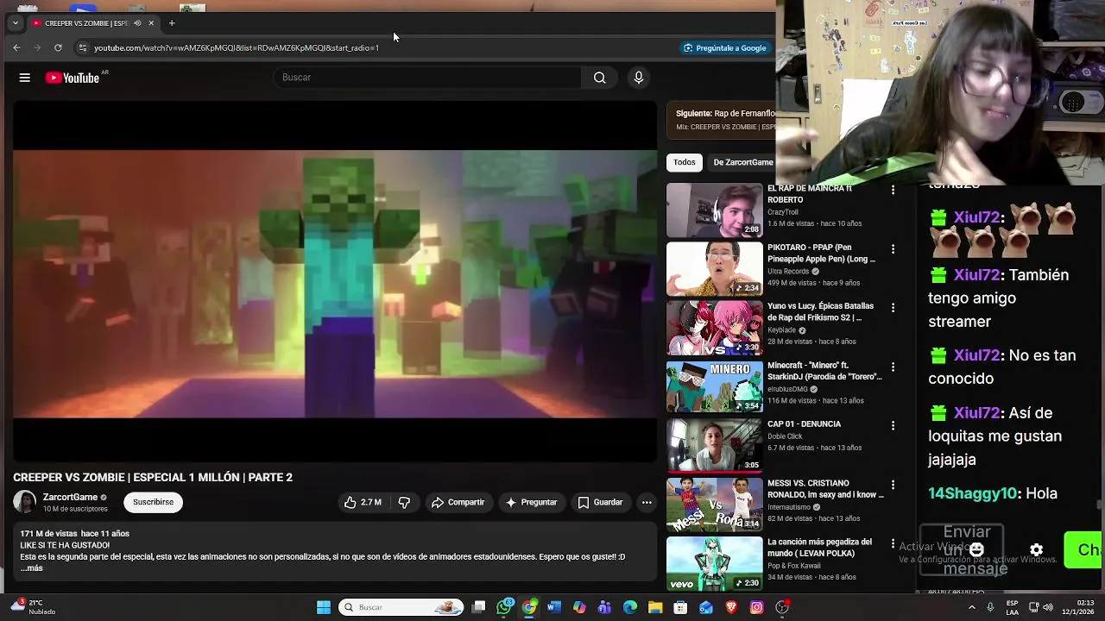Open options for CAP 01 - DENUNCIA video

[893, 425]
